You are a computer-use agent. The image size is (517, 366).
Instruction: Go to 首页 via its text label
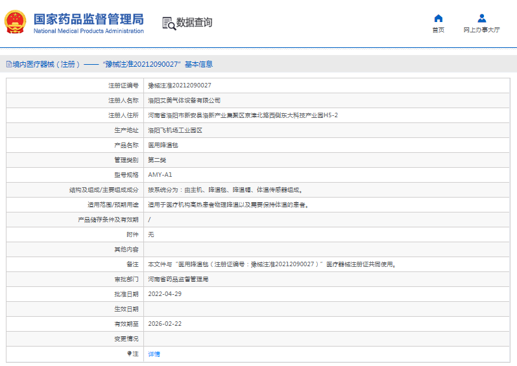coord(439,30)
